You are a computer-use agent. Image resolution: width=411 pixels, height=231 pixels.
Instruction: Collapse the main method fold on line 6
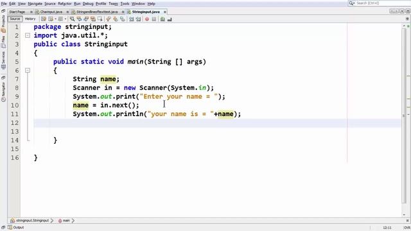(28, 70)
